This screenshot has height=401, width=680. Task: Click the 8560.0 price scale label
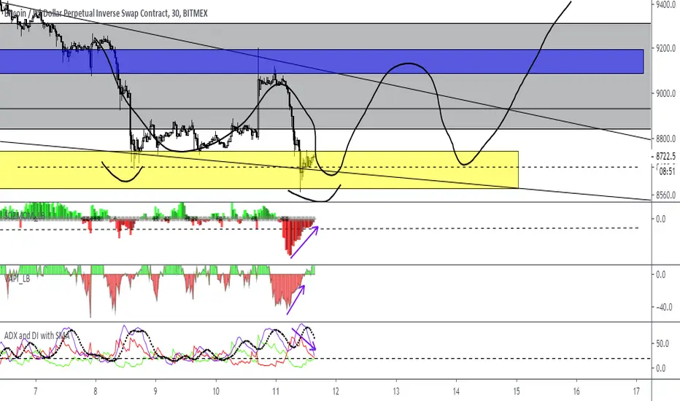665,195
